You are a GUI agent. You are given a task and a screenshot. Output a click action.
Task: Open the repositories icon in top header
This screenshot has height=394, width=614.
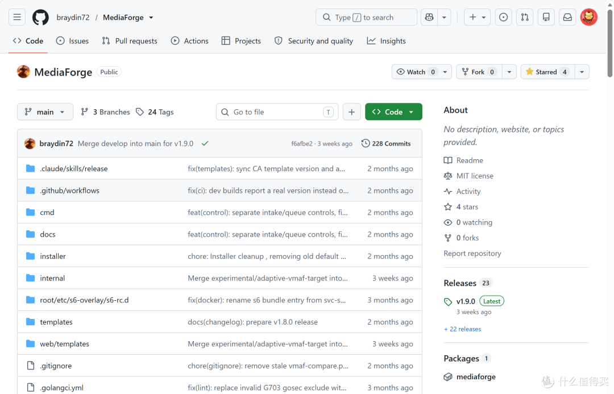pyautogui.click(x=546, y=17)
